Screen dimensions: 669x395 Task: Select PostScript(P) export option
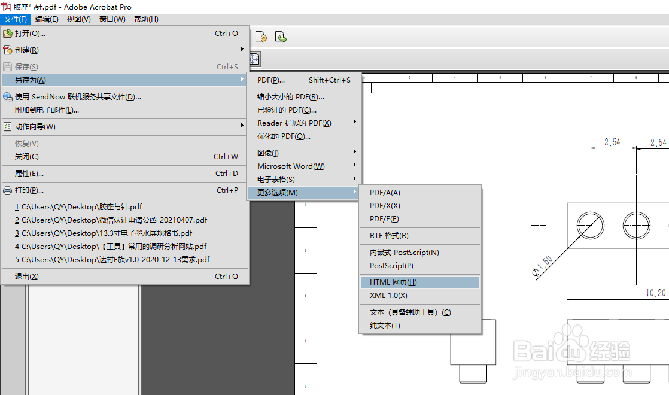point(420,266)
